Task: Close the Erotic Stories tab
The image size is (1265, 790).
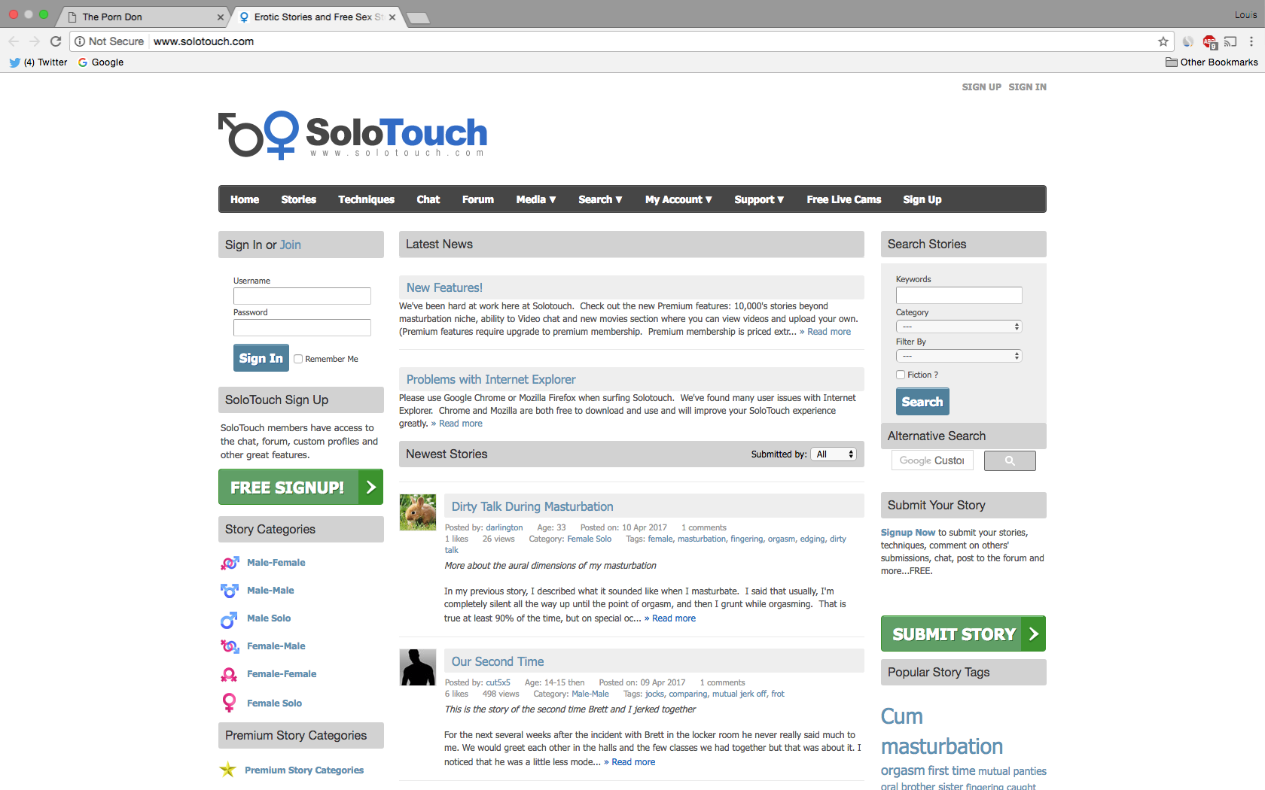Action: (x=392, y=17)
